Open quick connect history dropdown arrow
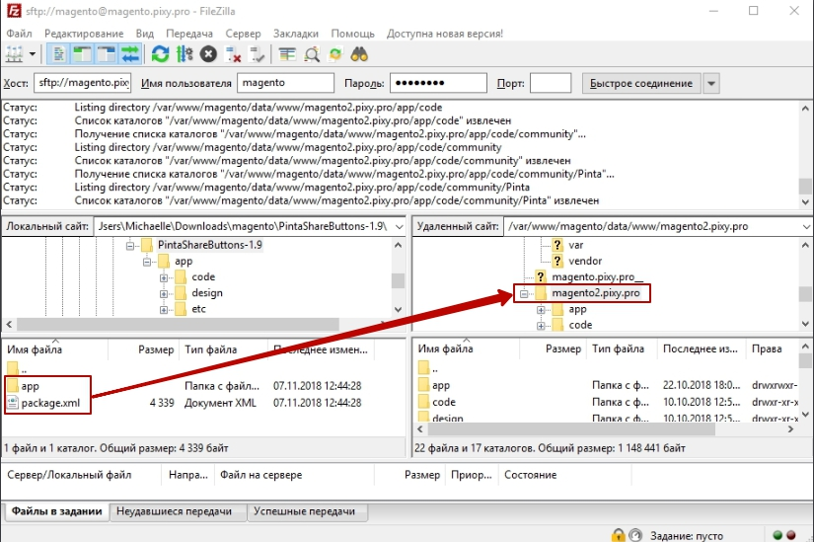This screenshot has height=542, width=814. tap(711, 83)
